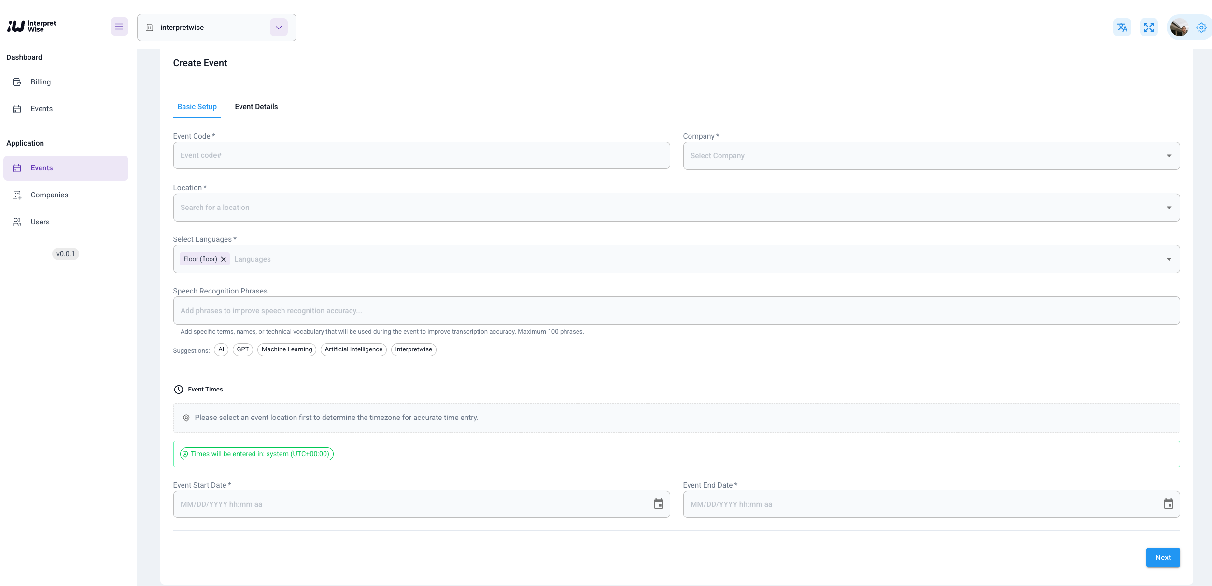Screen dimensions: 1212x586
Task: Open Event End Date calendar picker
Action: coord(1168,504)
